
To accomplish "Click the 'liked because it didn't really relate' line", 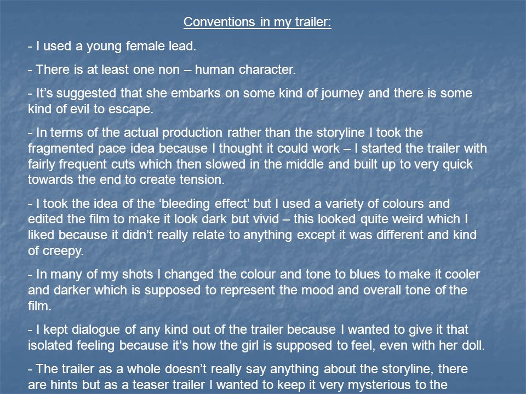I will [x=252, y=235].
